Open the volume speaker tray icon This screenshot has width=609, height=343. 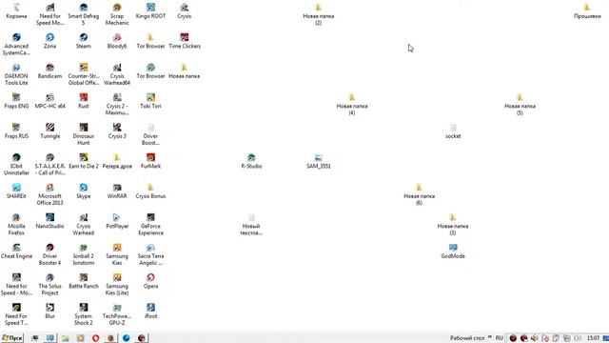coord(535,338)
